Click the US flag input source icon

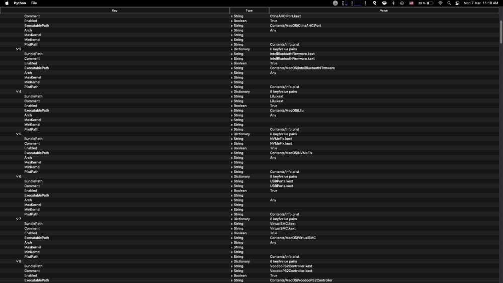click(411, 3)
